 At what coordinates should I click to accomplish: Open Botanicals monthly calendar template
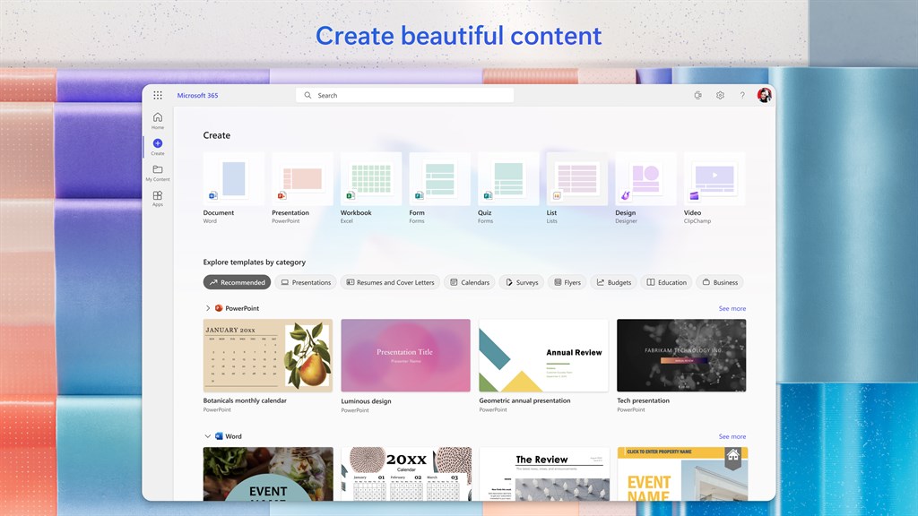pyautogui.click(x=267, y=355)
